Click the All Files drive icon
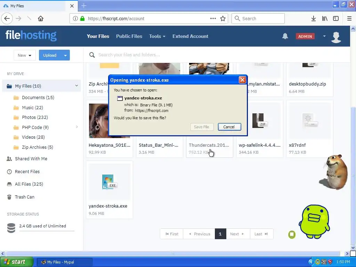Image resolution: width=356 pixels, height=267 pixels. click(9, 184)
